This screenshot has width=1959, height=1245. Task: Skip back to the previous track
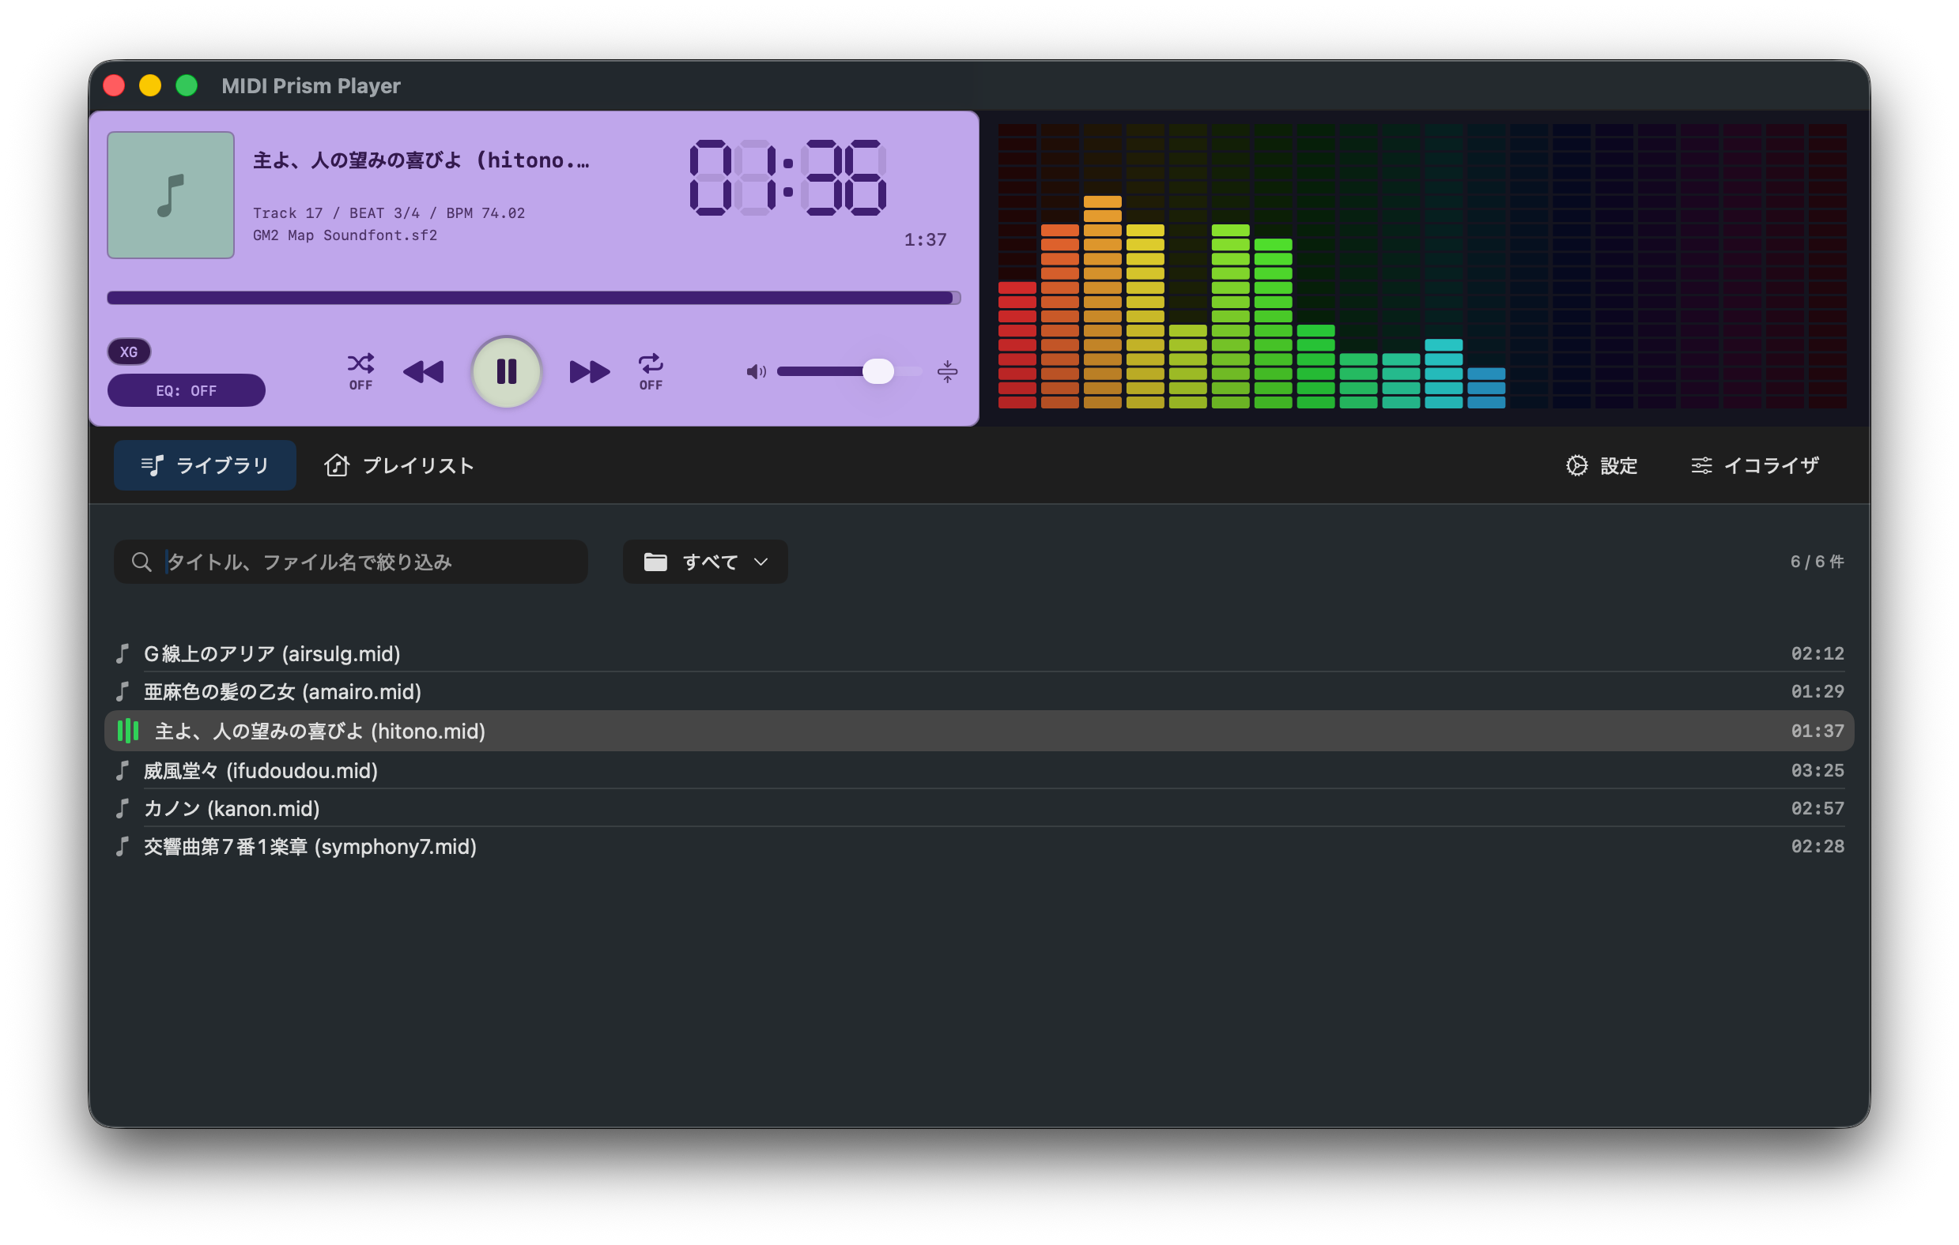pyautogui.click(x=423, y=371)
